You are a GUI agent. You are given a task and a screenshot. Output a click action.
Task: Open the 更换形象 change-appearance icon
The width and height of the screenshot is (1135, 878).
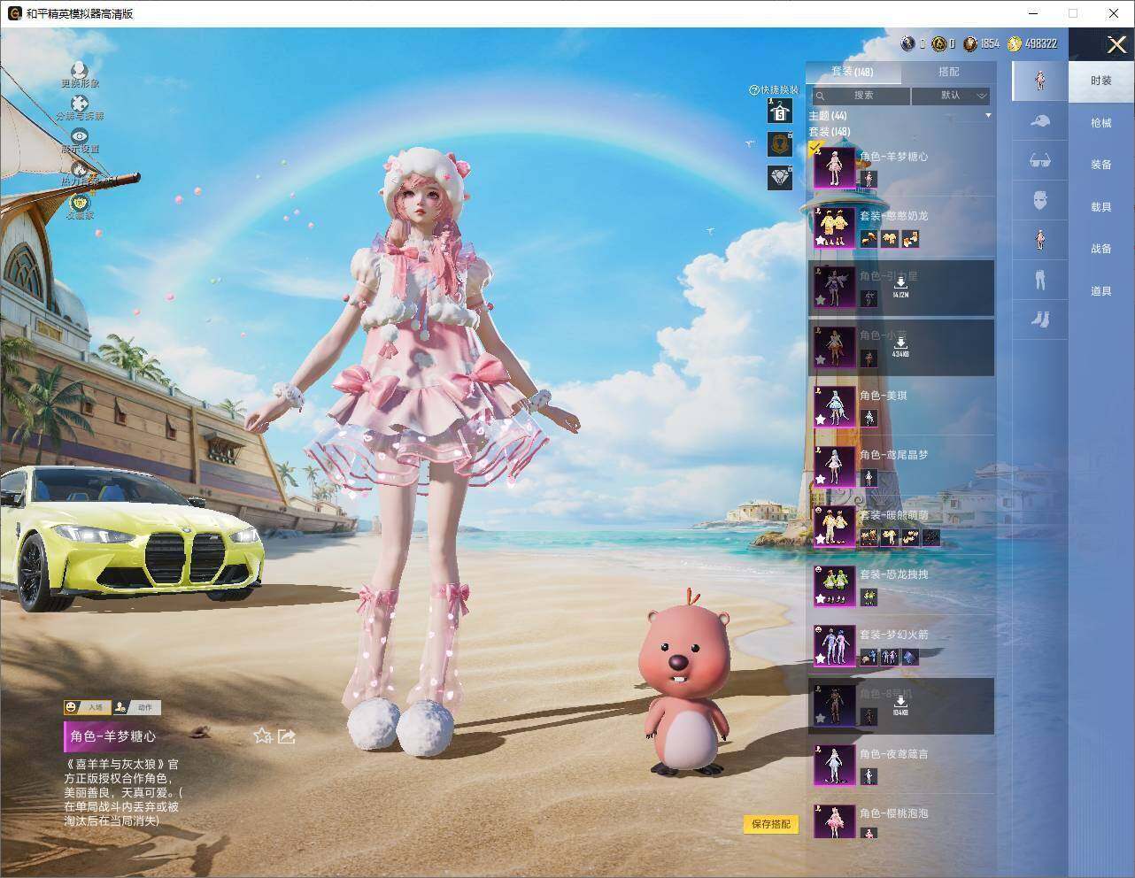(x=80, y=70)
